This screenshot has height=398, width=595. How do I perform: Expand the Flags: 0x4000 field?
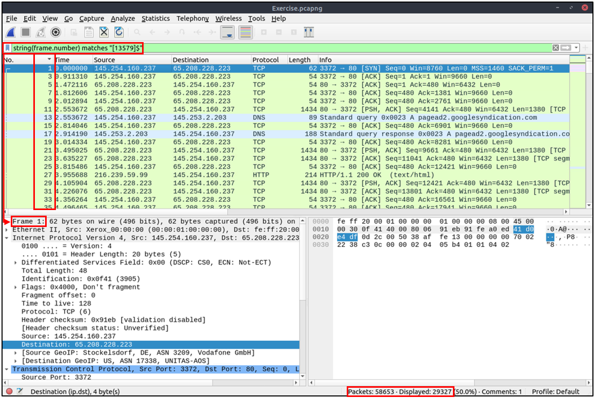point(16,287)
